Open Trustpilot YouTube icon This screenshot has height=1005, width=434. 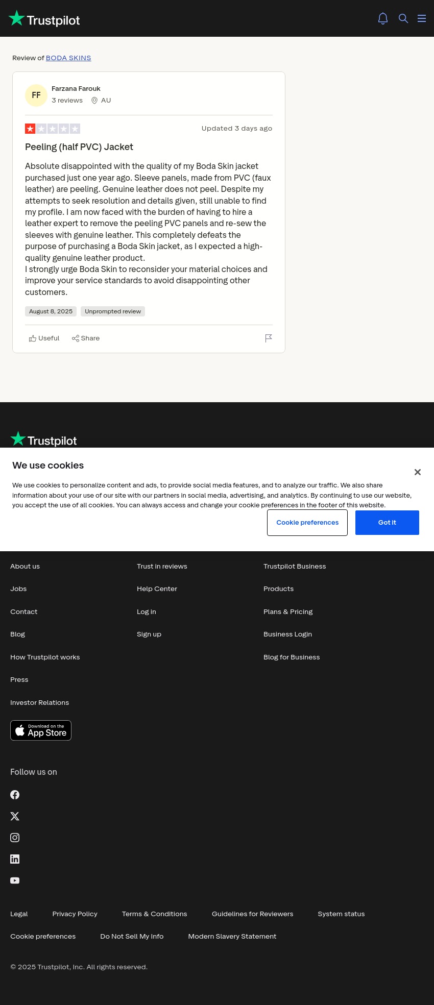(x=15, y=880)
